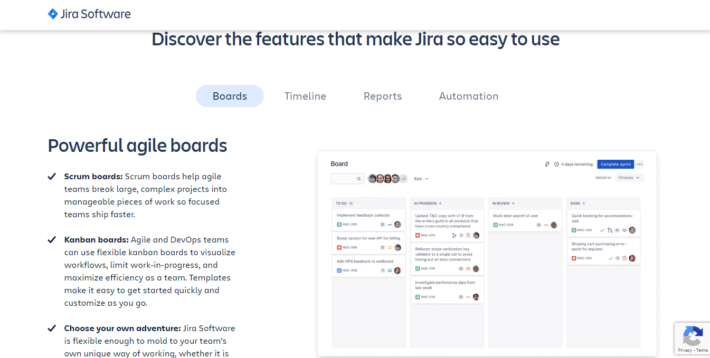710x358 pixels.
Task: Open the reCAPTCHA Terms link
Action: [702, 350]
